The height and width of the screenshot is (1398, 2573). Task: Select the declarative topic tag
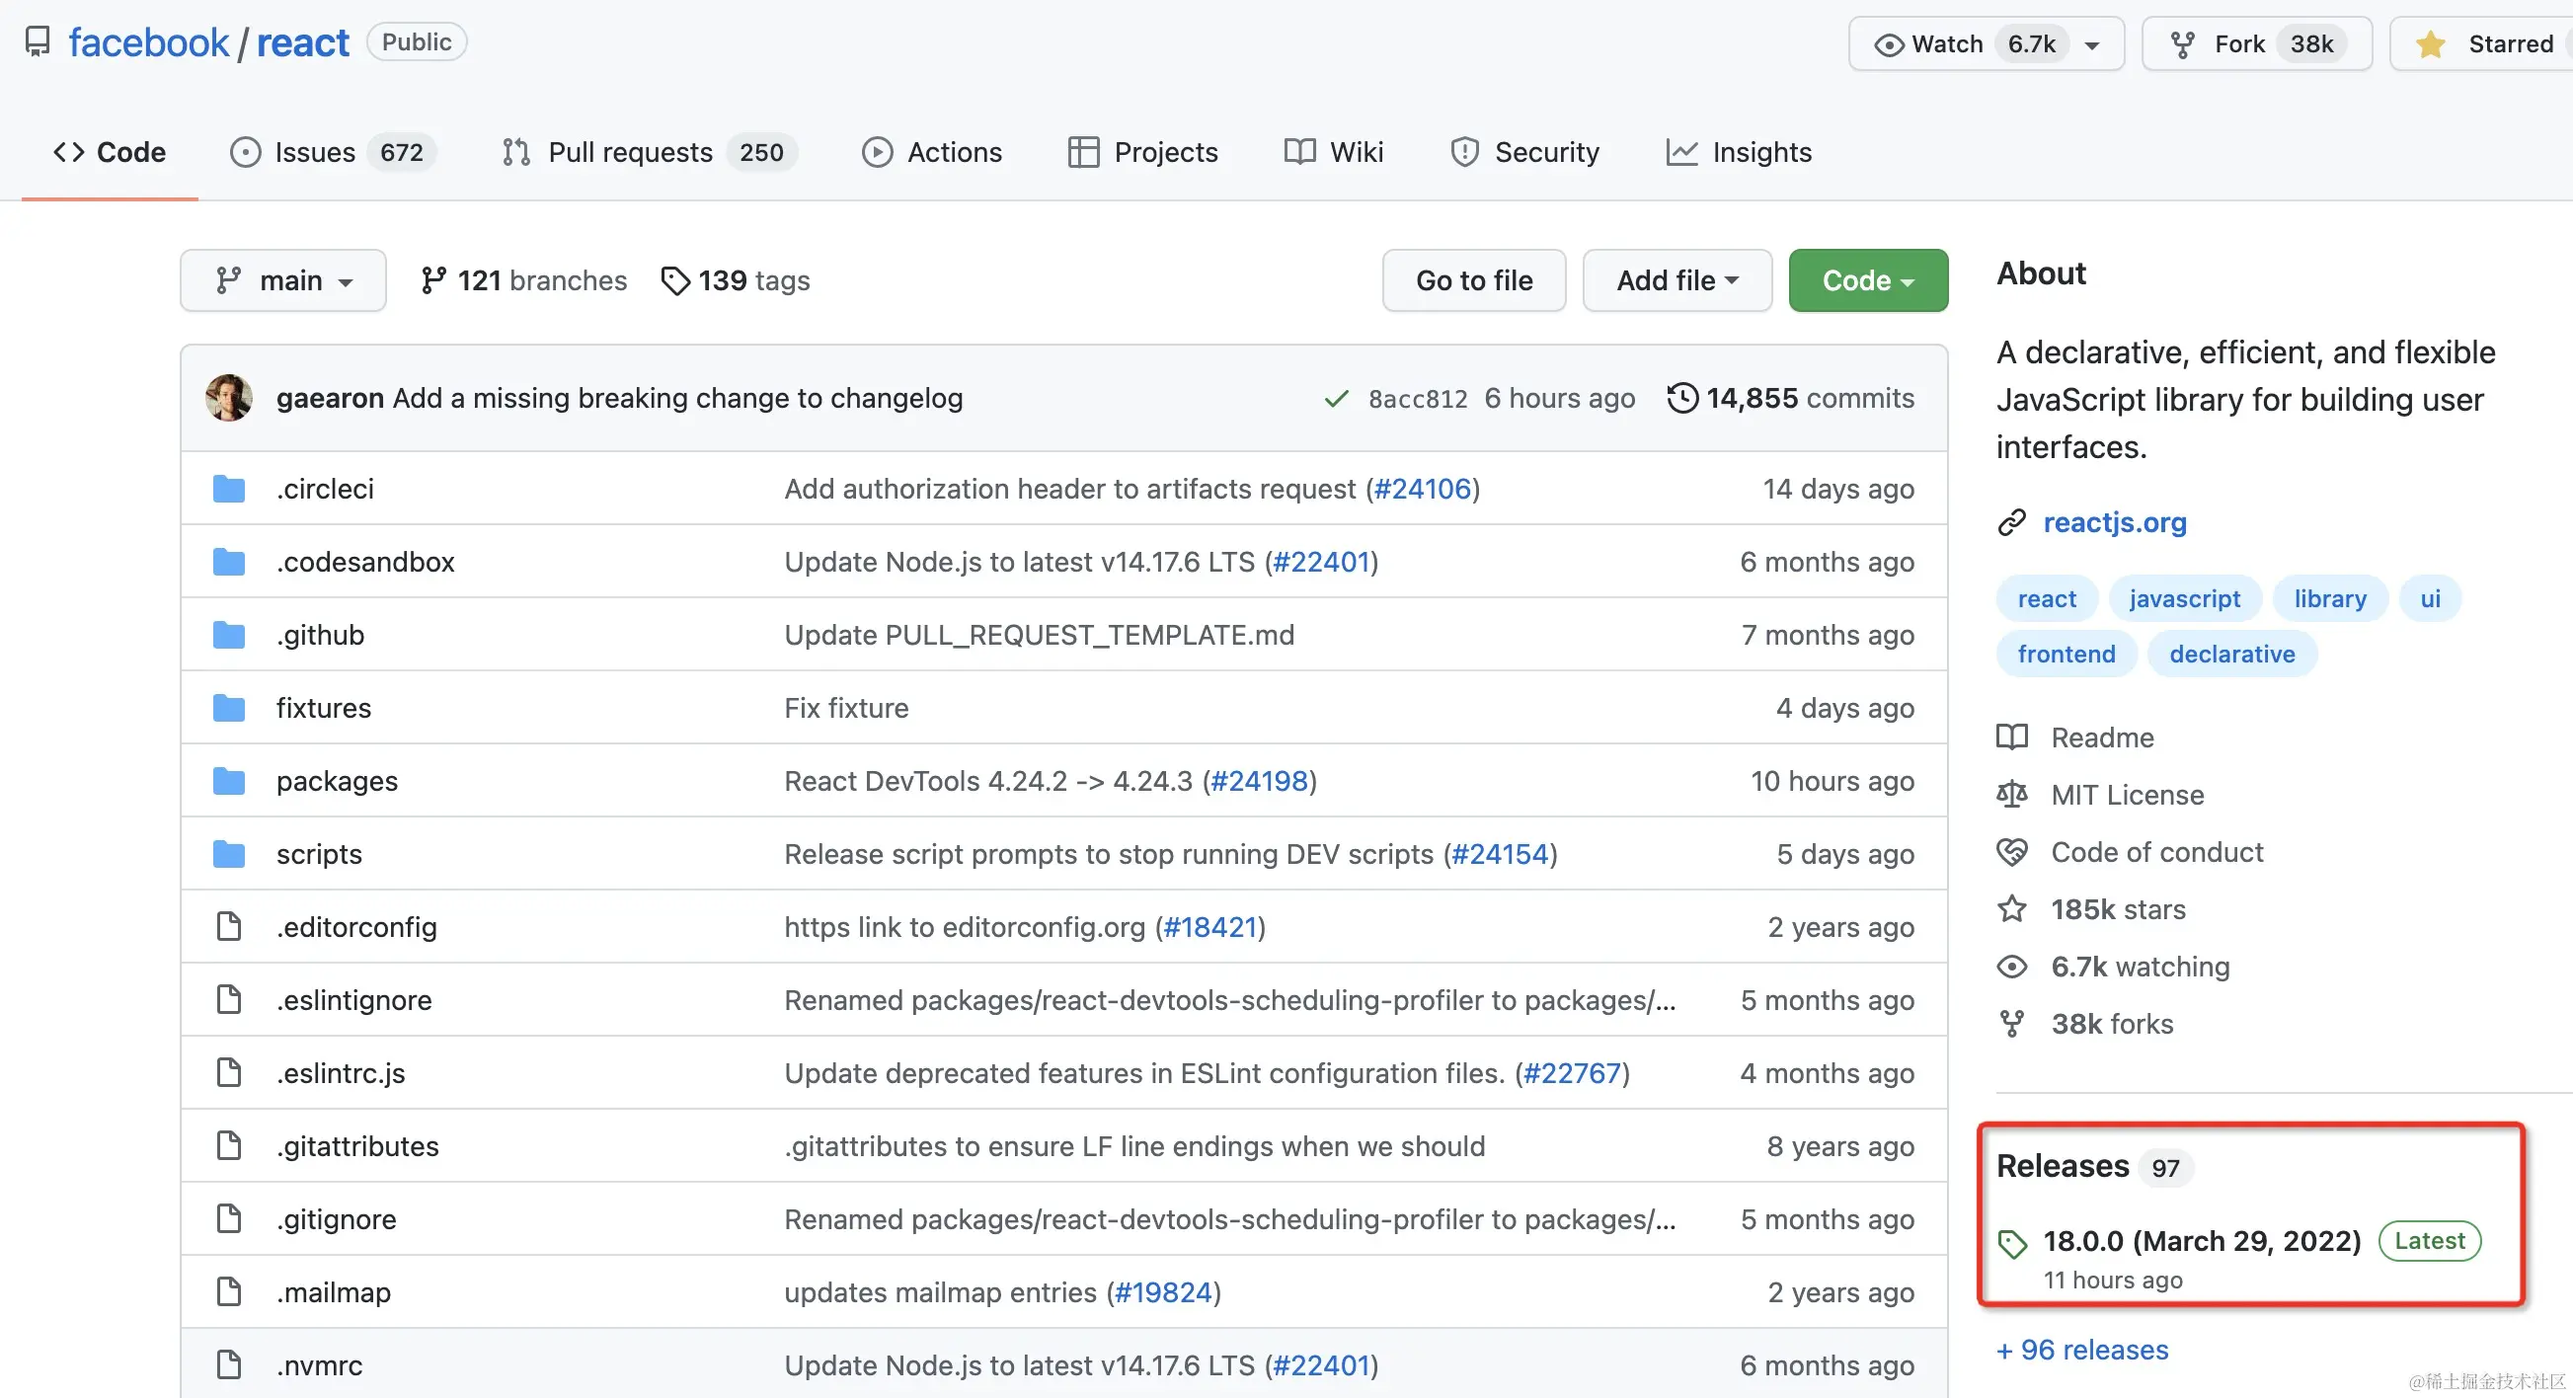tap(2231, 654)
